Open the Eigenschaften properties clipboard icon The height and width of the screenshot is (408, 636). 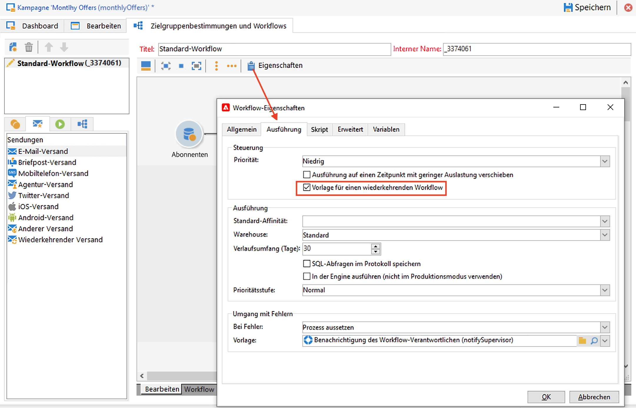(251, 66)
